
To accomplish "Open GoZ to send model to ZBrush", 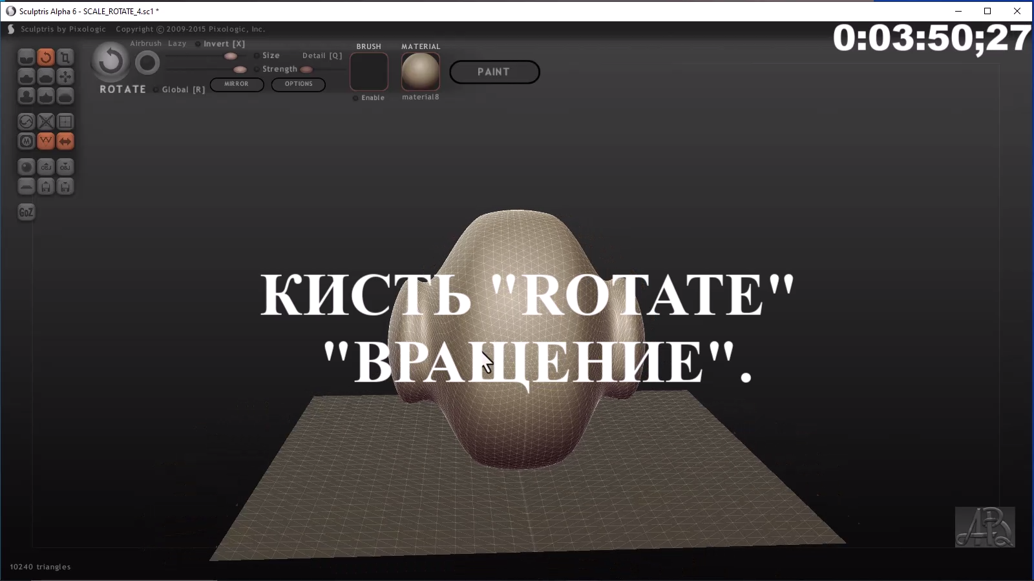I will tap(26, 212).
